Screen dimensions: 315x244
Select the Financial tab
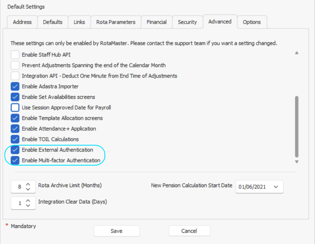157,22
